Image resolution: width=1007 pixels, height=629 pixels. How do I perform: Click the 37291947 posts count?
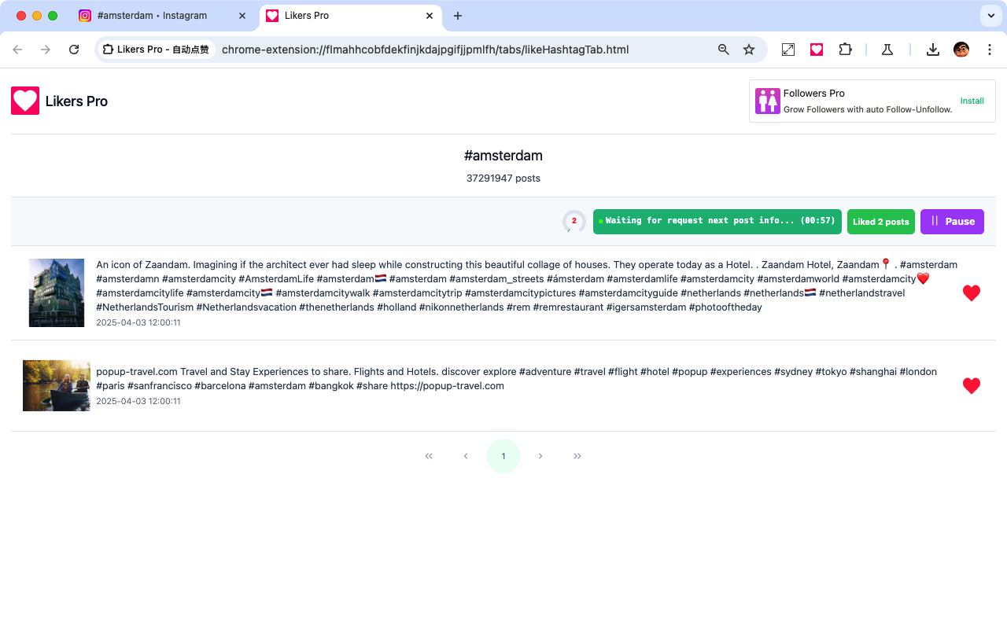pos(503,178)
